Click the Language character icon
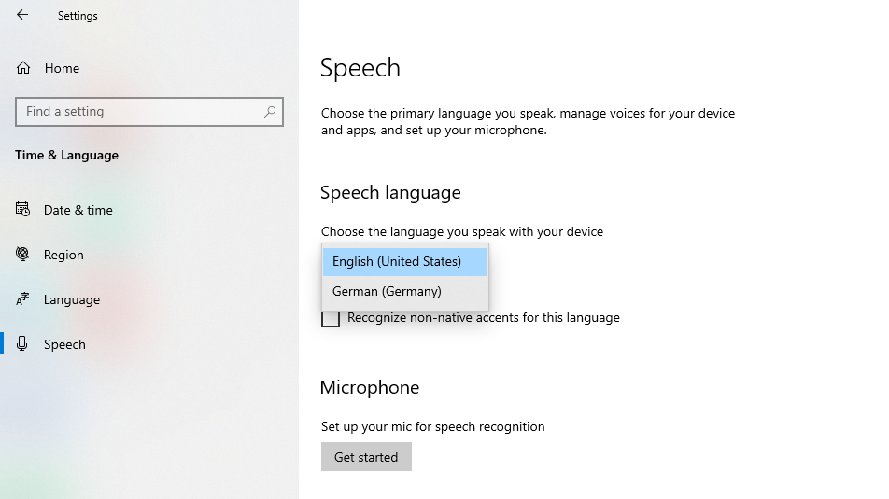This screenshot has width=889, height=499. coord(23,299)
